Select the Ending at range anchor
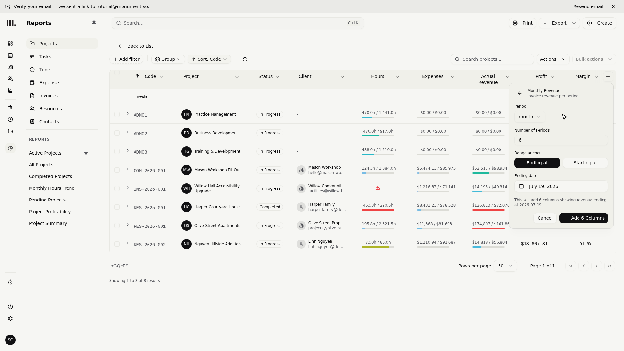Screen dimensions: 624x351 tap(537, 163)
